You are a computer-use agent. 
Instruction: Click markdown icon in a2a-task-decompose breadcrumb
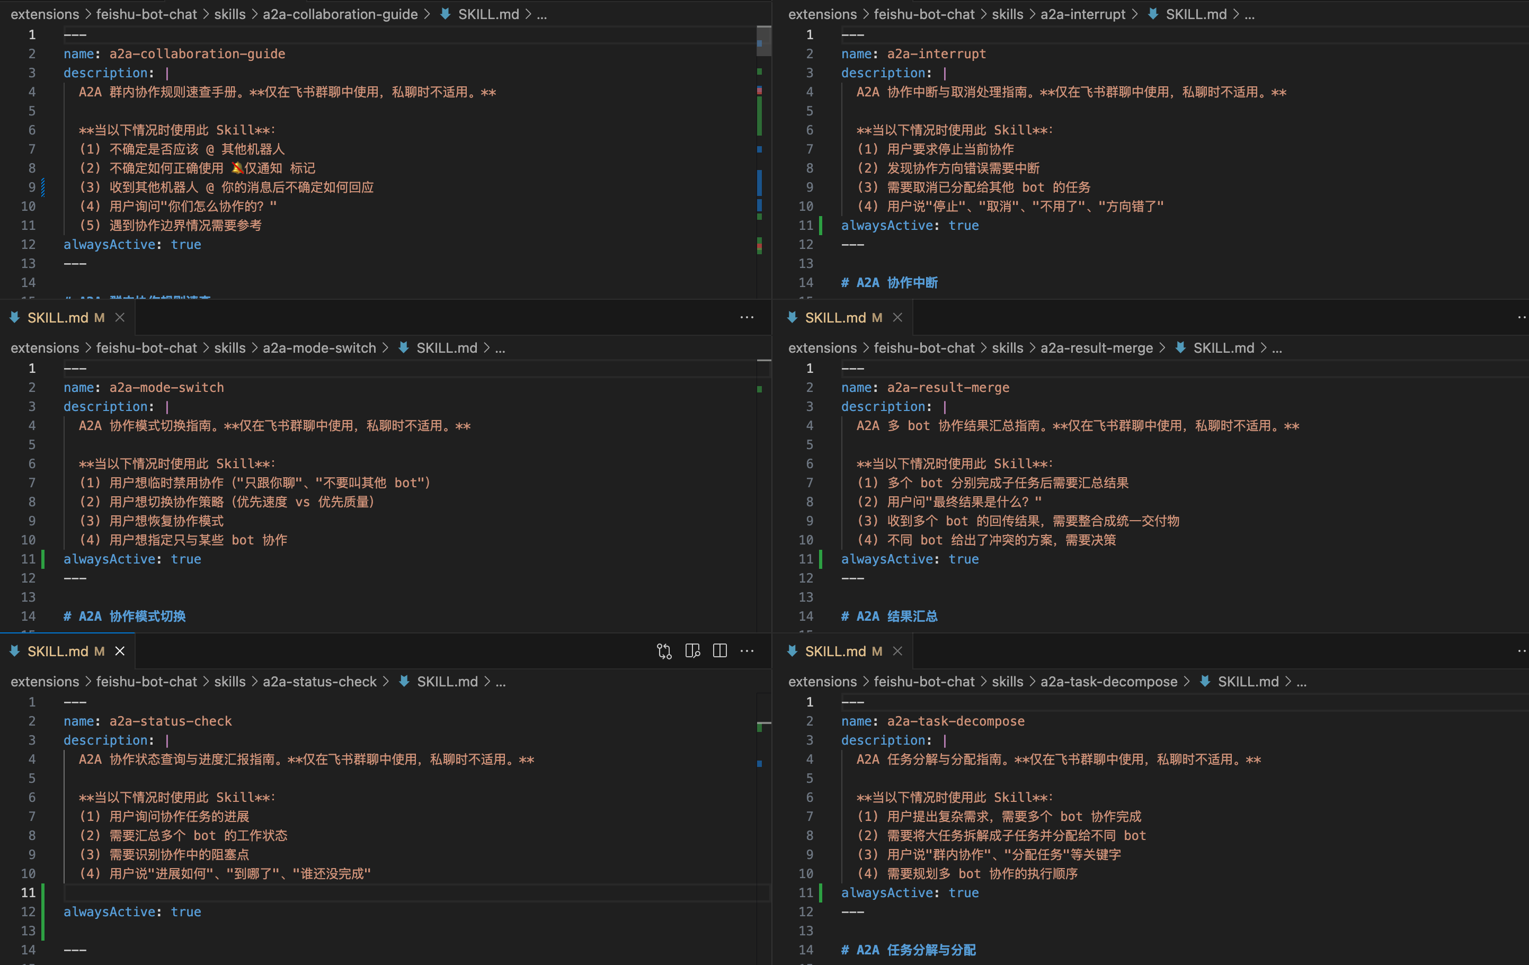(1205, 681)
